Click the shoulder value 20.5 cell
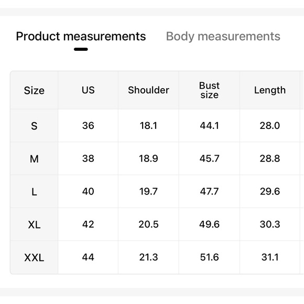Viewport: 304px width, 304px height. [x=148, y=224]
